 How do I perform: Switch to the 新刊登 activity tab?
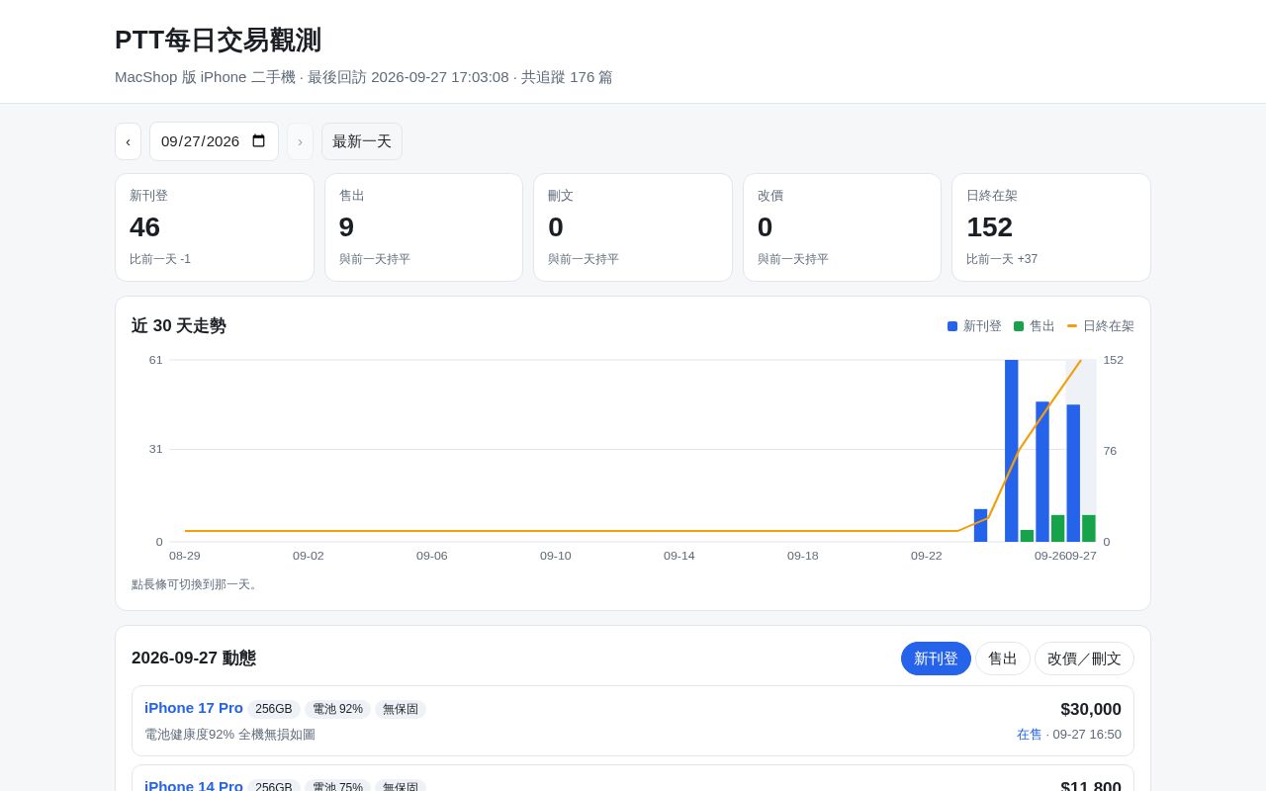[x=936, y=659]
